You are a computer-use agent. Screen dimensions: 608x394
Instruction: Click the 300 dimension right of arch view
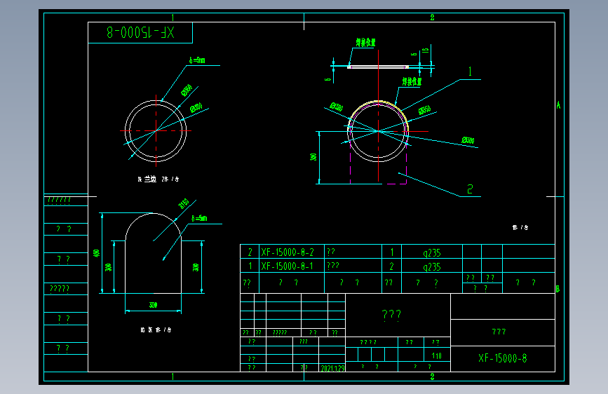[x=196, y=267]
